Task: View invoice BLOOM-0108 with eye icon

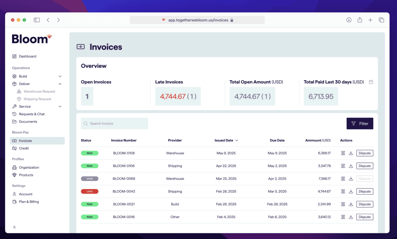Action: coord(343,153)
